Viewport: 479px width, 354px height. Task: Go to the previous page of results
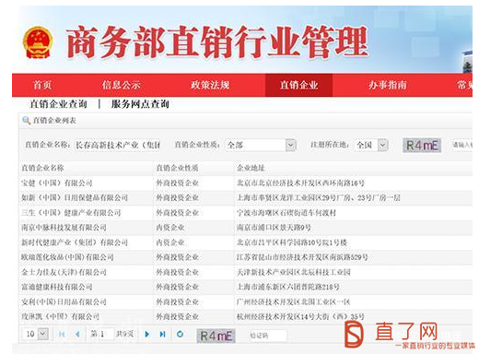point(77,334)
